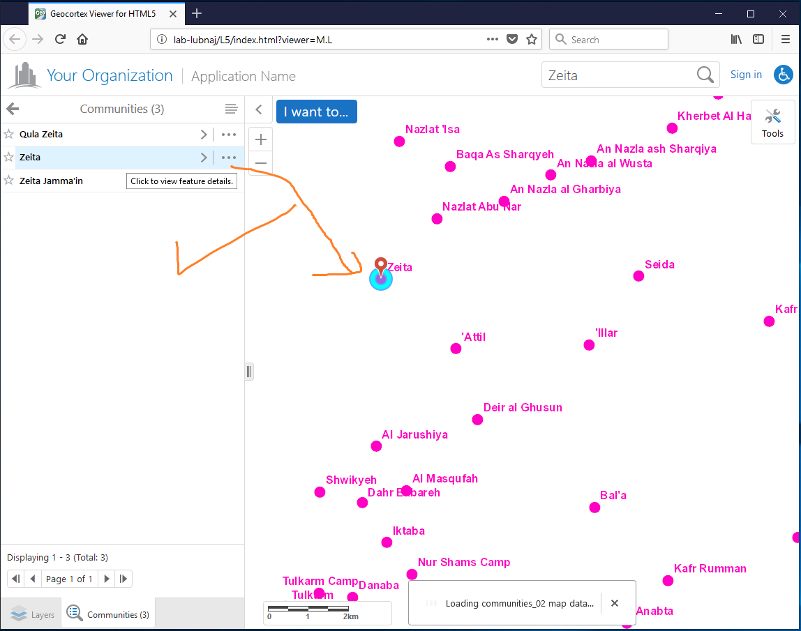This screenshot has height=631, width=801.
Task: Click the Pocket save icon
Action: point(512,39)
